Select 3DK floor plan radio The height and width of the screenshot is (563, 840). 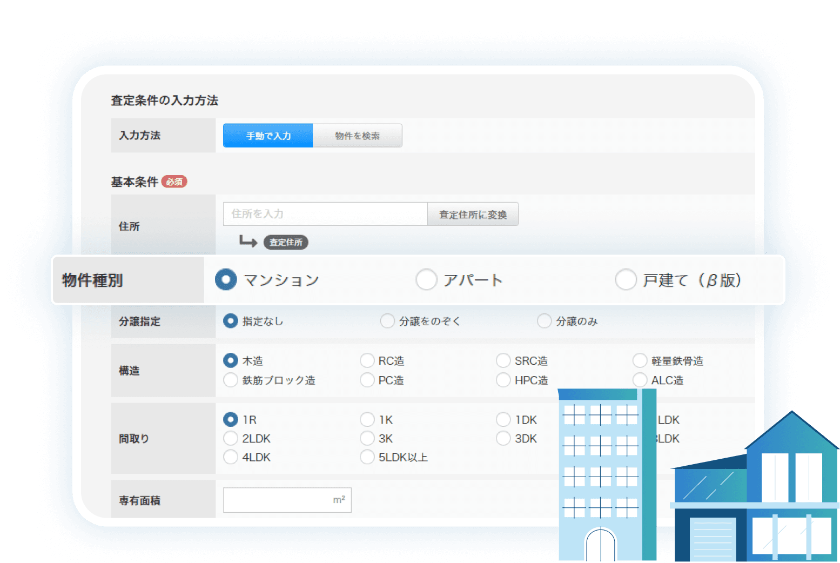tap(503, 438)
